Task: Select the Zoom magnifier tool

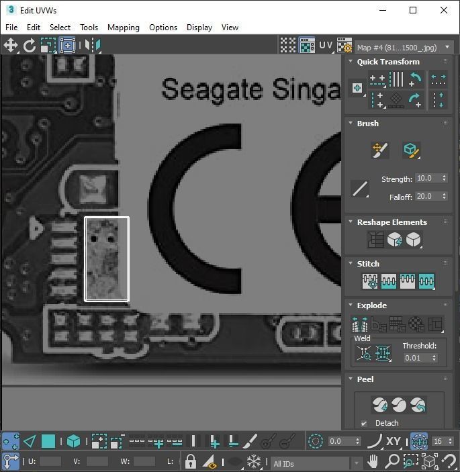Action: click(392, 461)
